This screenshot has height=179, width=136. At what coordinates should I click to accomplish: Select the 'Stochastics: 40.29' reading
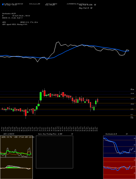(x=9, y=14)
